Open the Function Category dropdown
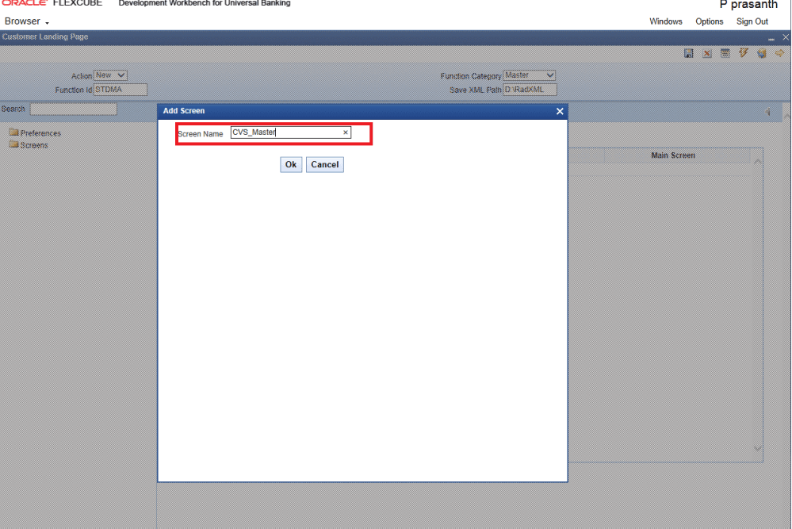792x529 pixels. pos(530,75)
